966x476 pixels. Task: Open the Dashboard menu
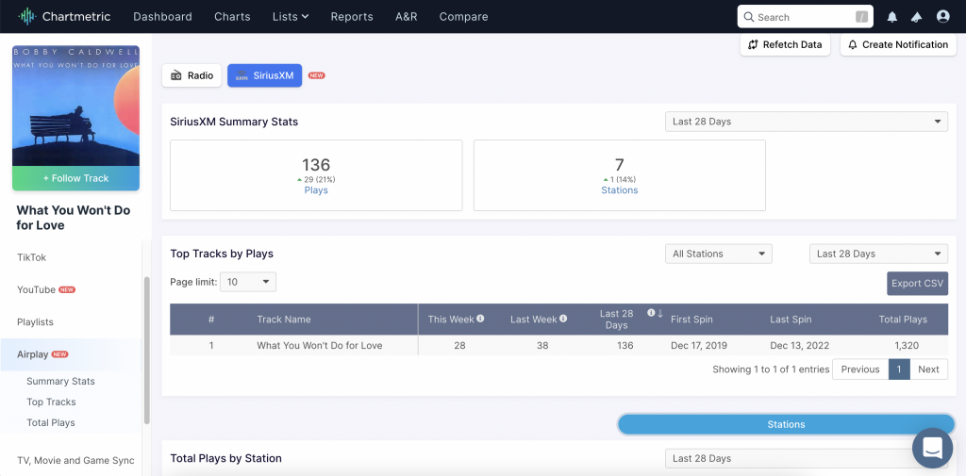point(162,17)
